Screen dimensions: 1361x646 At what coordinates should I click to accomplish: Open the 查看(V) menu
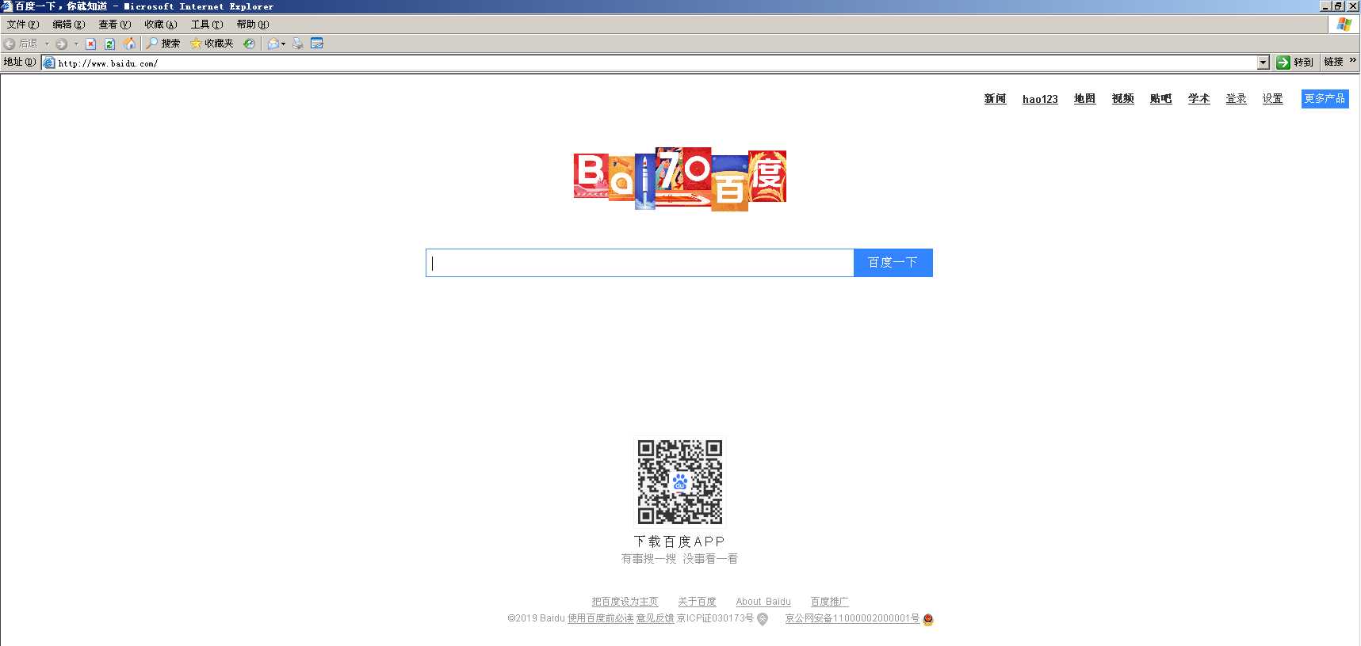click(x=115, y=25)
